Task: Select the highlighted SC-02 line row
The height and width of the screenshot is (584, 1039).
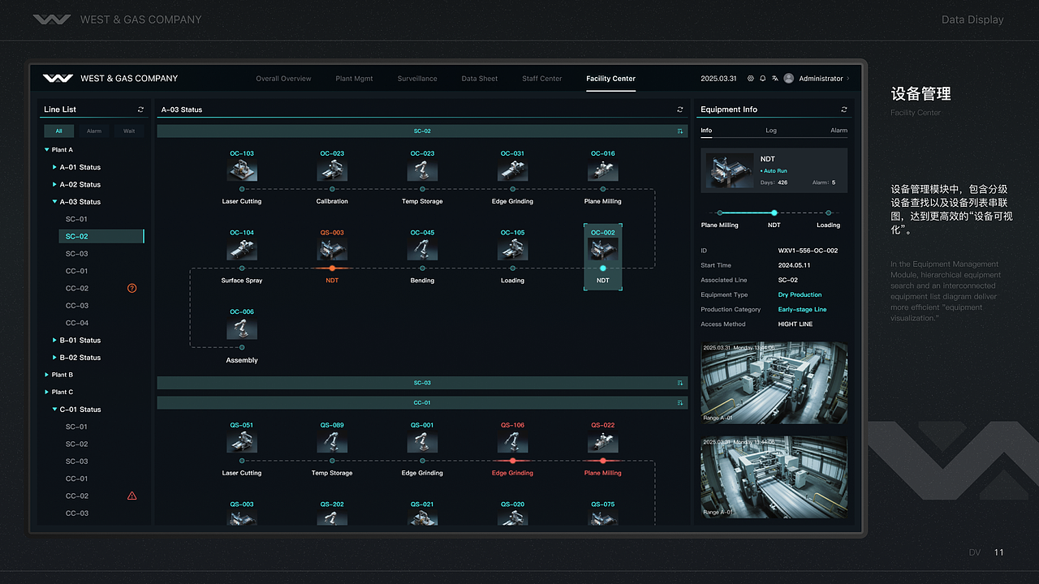Action: coord(101,236)
